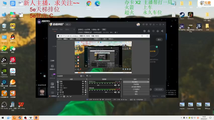Open the notification center in the taskbar
The image size is (214, 120).
point(210,118)
